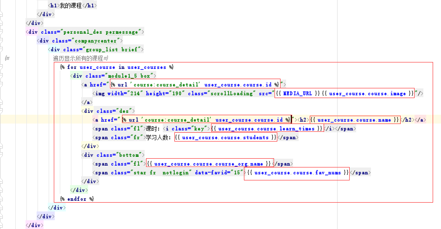Click the comment 遍历显示所有的课程
The image size is (441, 229).
pos(78,58)
